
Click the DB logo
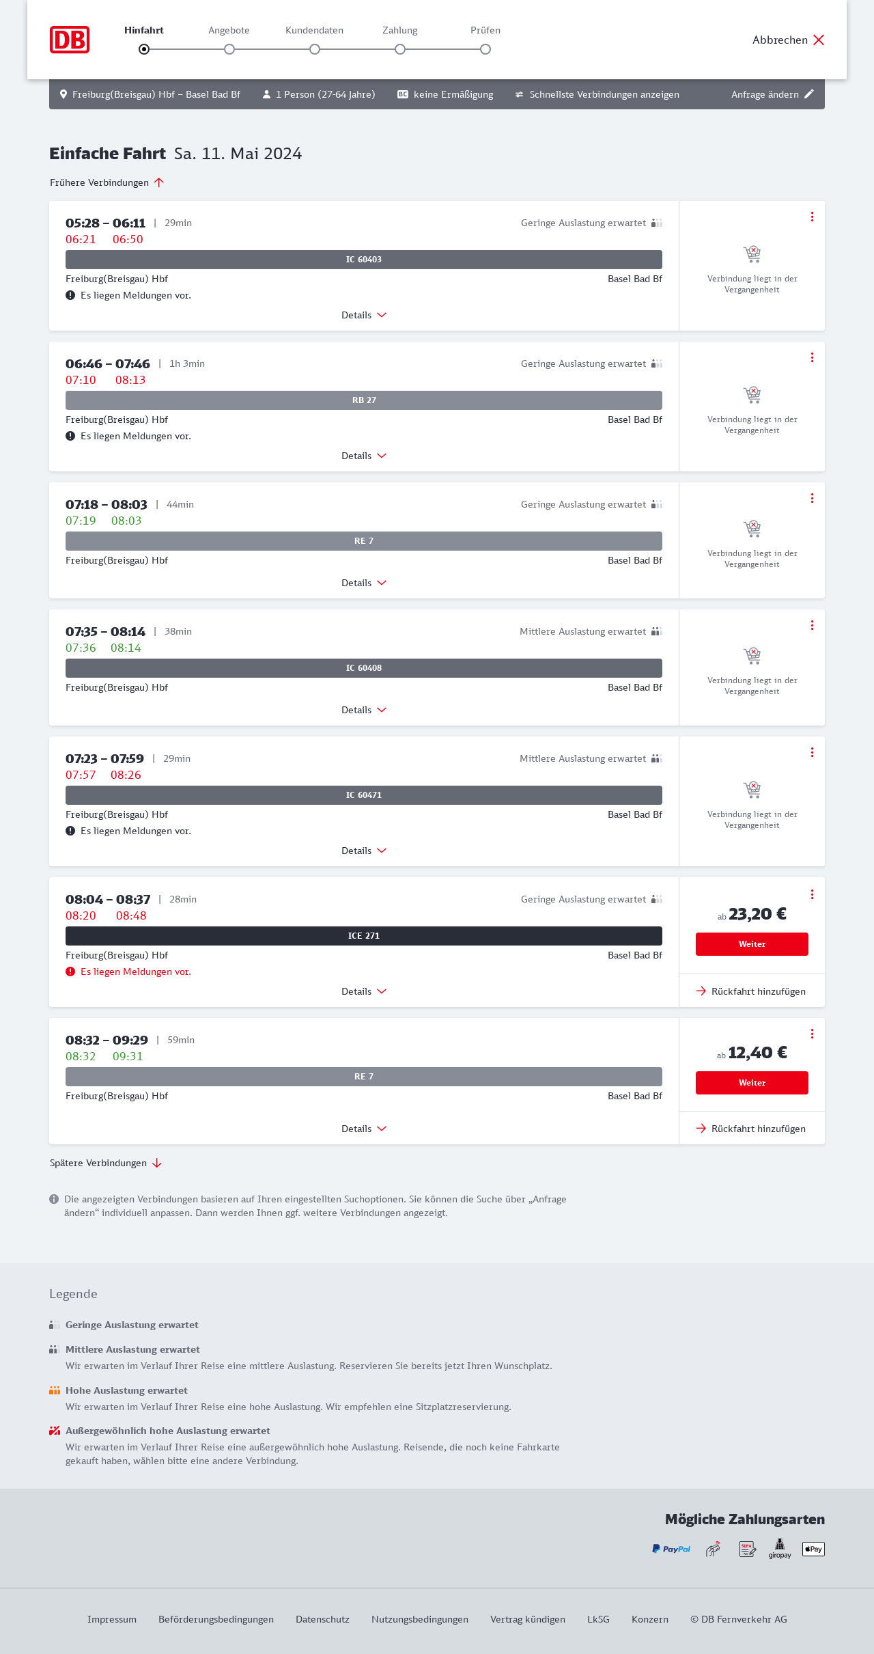coord(70,40)
